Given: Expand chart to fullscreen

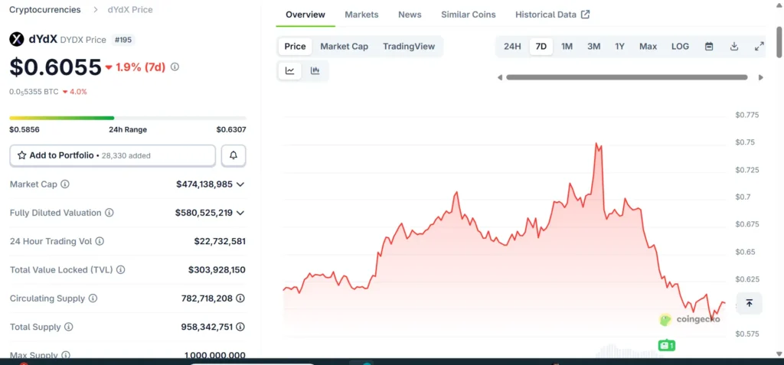Looking at the screenshot, I should (759, 47).
